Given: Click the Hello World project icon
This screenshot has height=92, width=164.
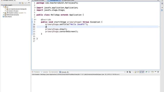Looking at the screenshot, I should tap(3, 17).
